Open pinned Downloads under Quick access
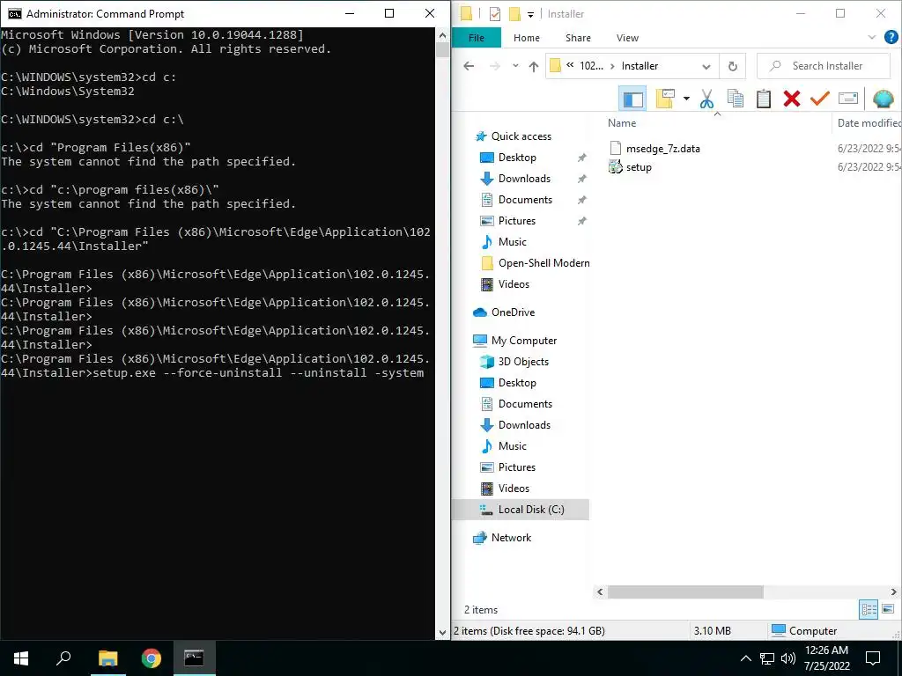This screenshot has width=902, height=676. 524,179
